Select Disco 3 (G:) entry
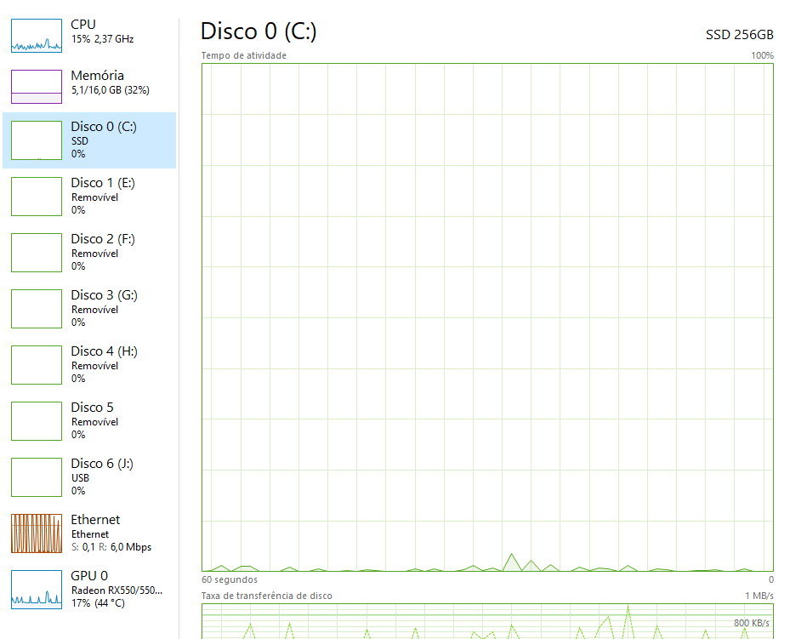Screen dimensions: 790x639 (x=89, y=308)
